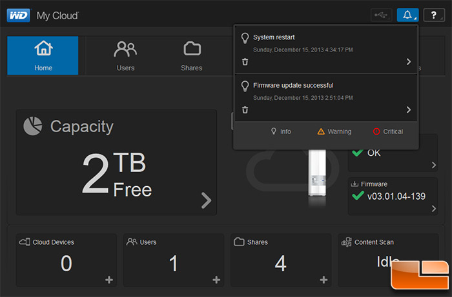Click the Cloud Devices count 0
Viewport: 452px width, 297px height.
67,263
